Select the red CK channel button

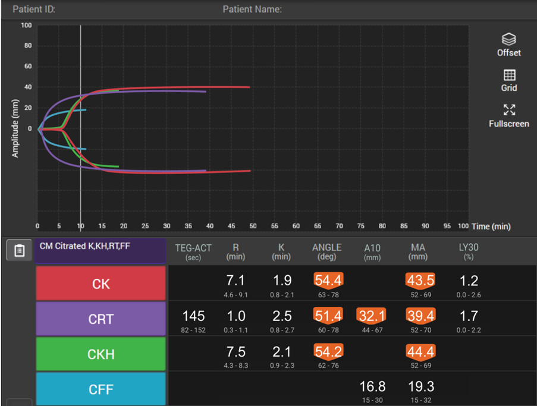coord(101,284)
